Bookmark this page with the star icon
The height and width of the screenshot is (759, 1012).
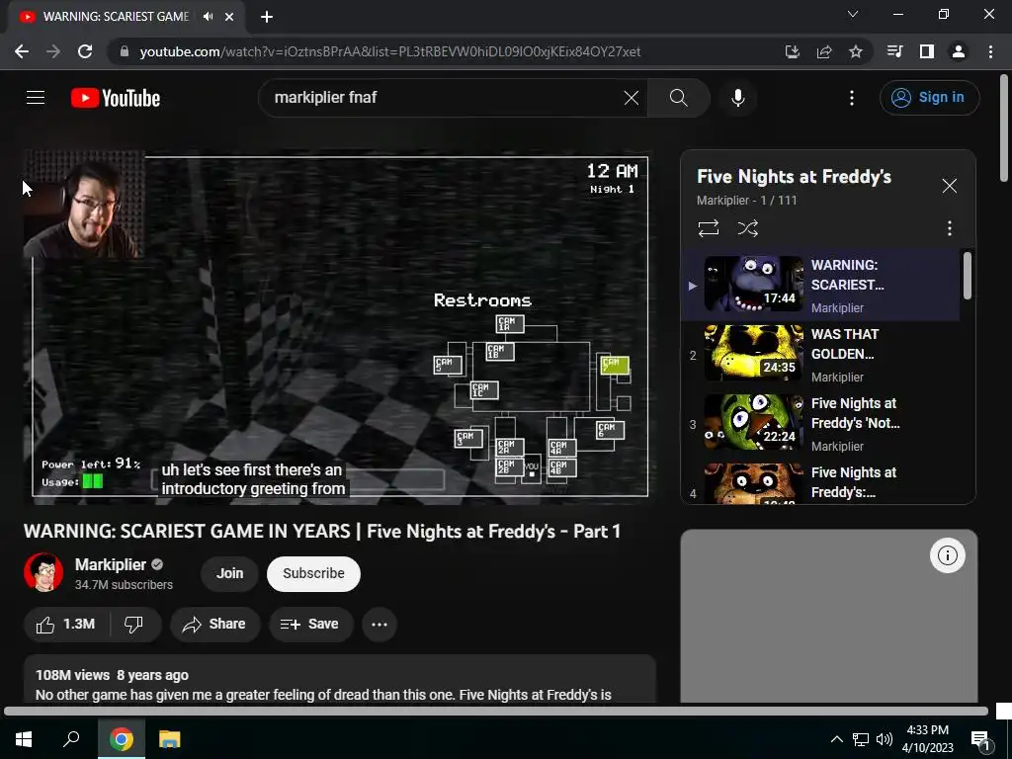pos(856,51)
